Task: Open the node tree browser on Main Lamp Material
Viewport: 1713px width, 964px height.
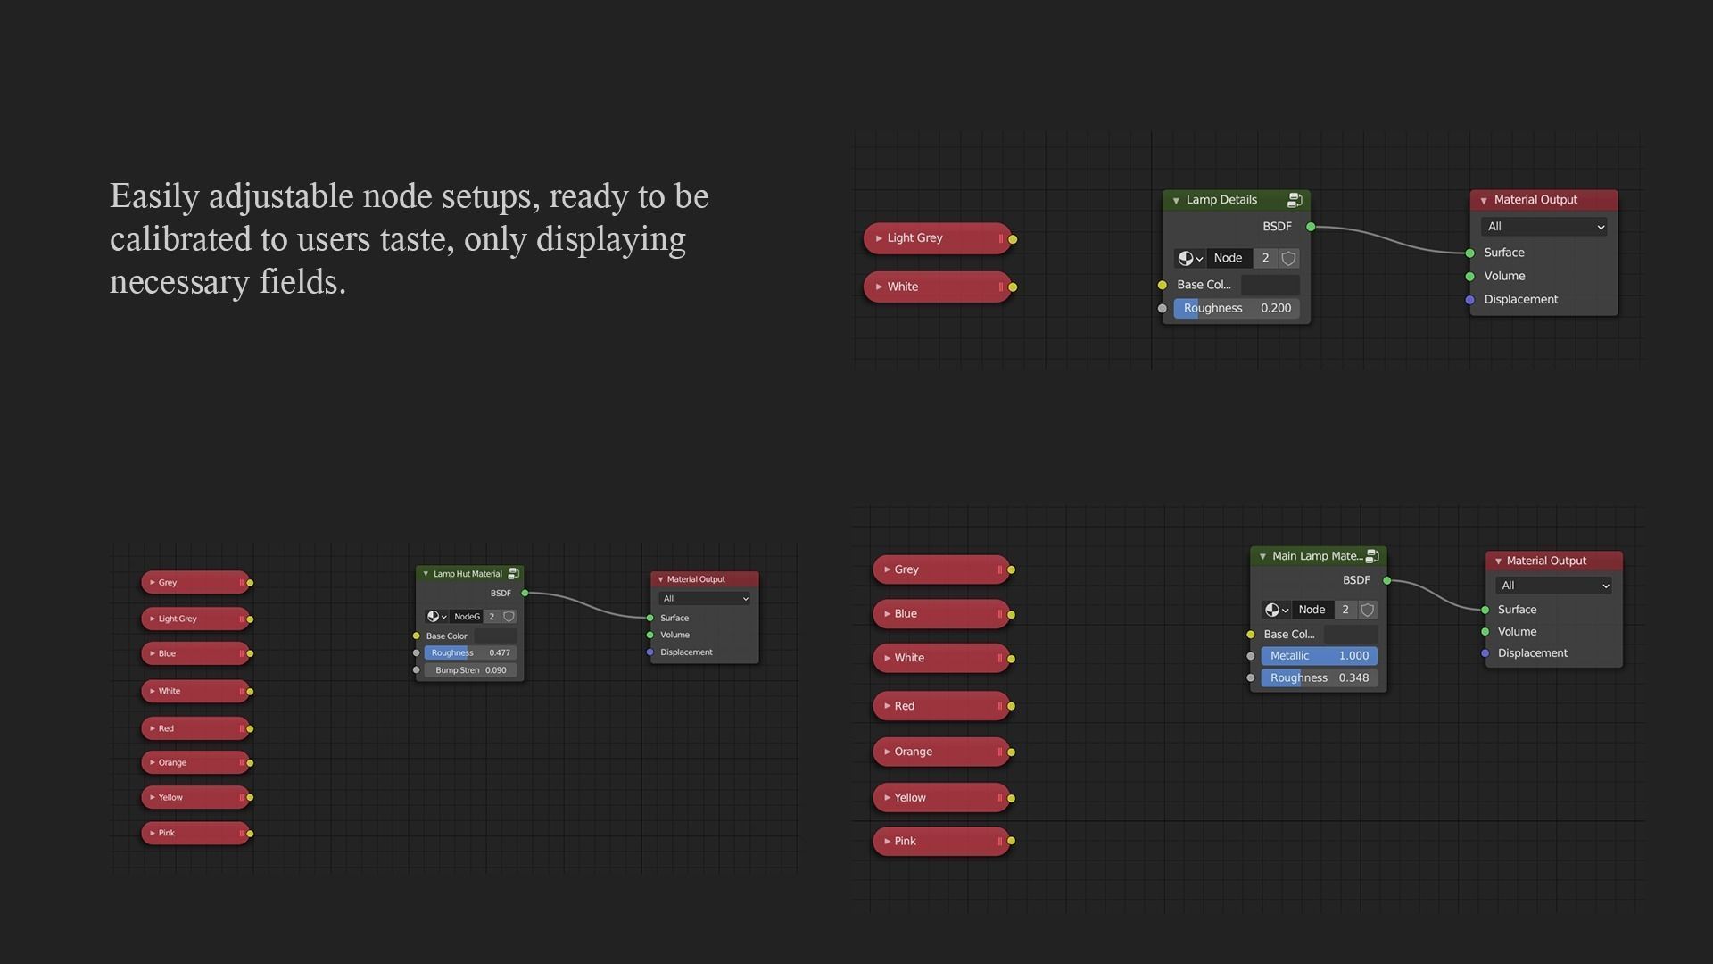Action: pyautogui.click(x=1276, y=610)
